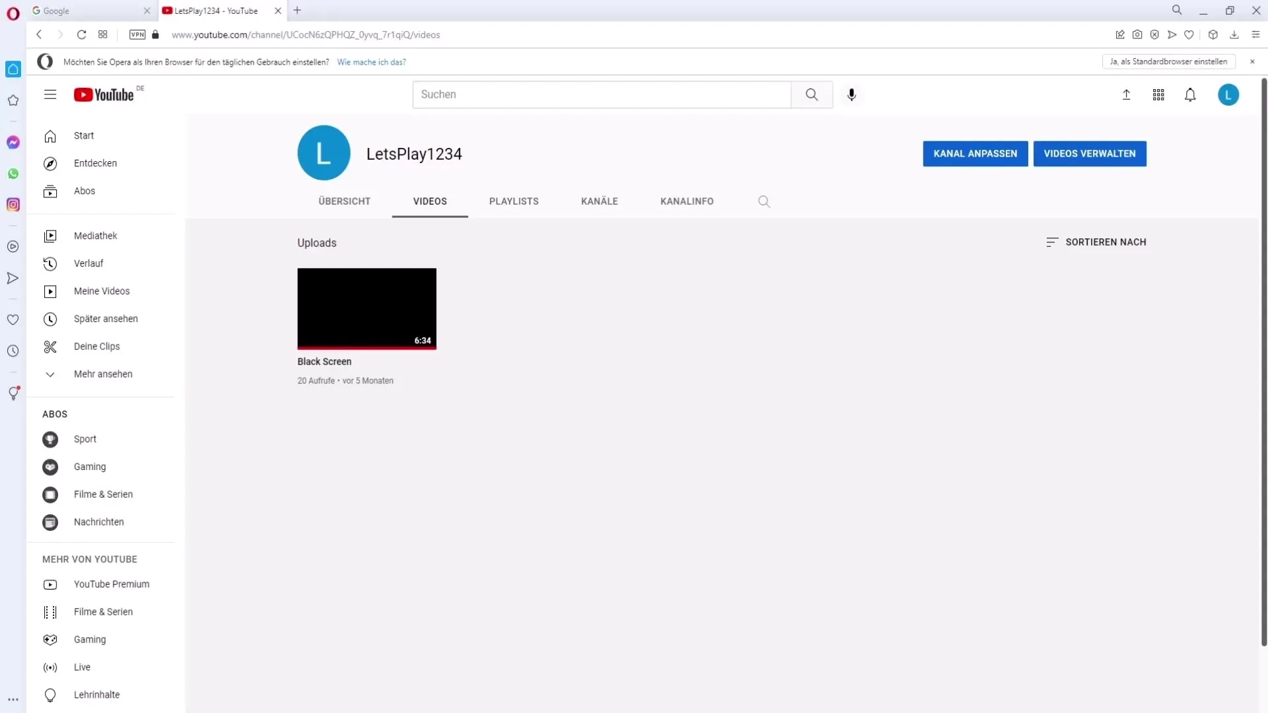Click KANAL ANPASSEN button
This screenshot has height=713, width=1268.
pyautogui.click(x=975, y=153)
